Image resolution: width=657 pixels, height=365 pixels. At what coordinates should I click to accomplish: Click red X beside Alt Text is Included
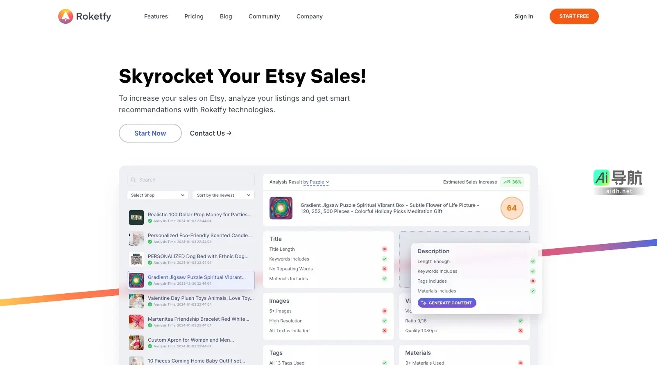[x=385, y=331]
